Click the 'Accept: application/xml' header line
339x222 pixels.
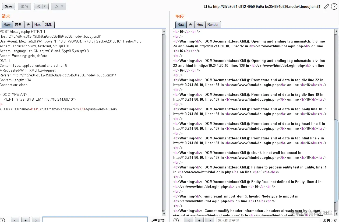(35, 46)
